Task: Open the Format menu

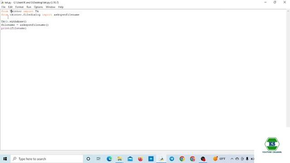Action: pos(19,7)
